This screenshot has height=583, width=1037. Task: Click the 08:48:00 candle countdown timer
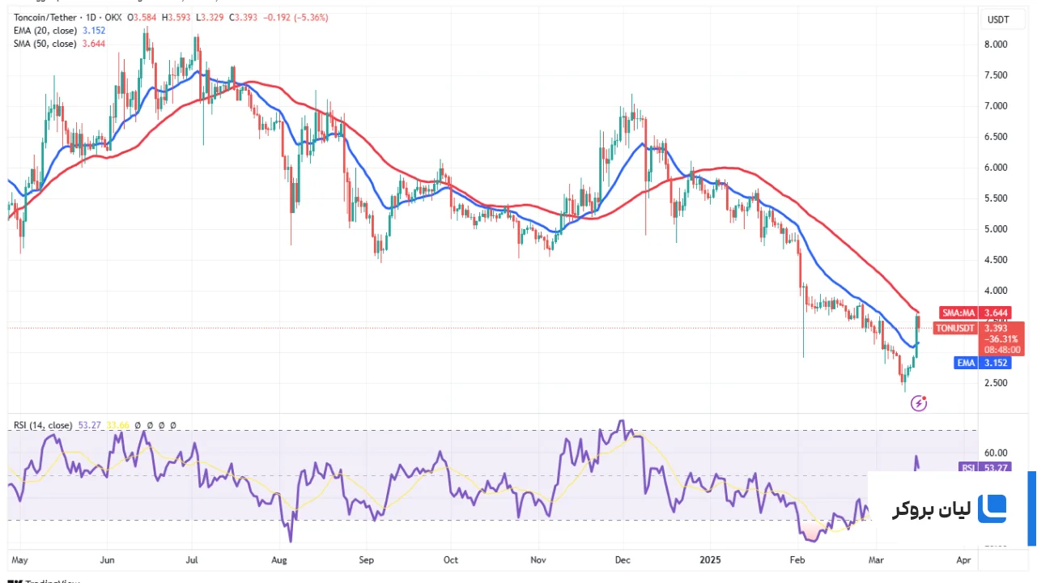click(x=1002, y=350)
